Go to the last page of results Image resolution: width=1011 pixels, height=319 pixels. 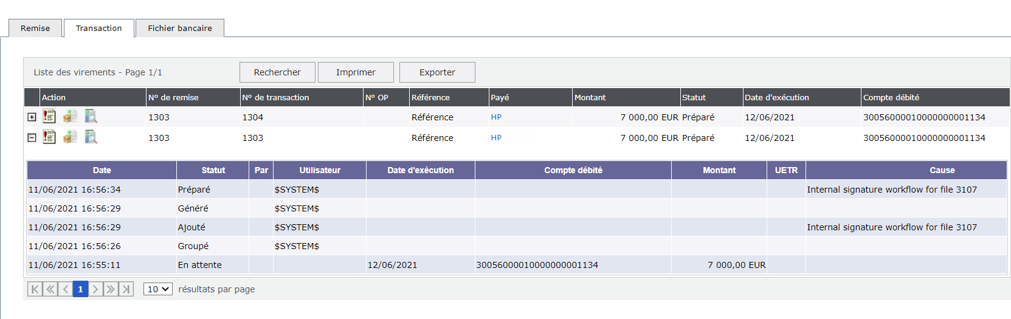coord(126,289)
